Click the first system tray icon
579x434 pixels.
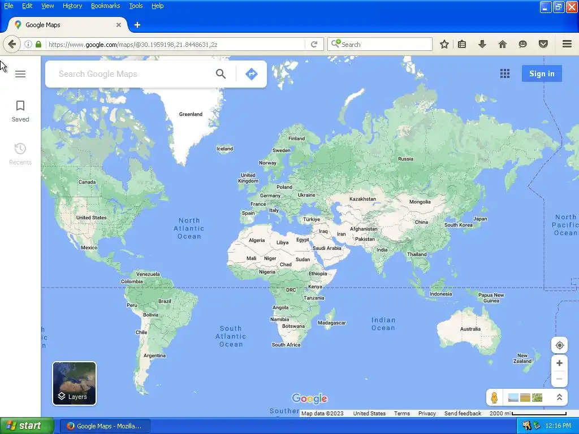click(526, 426)
